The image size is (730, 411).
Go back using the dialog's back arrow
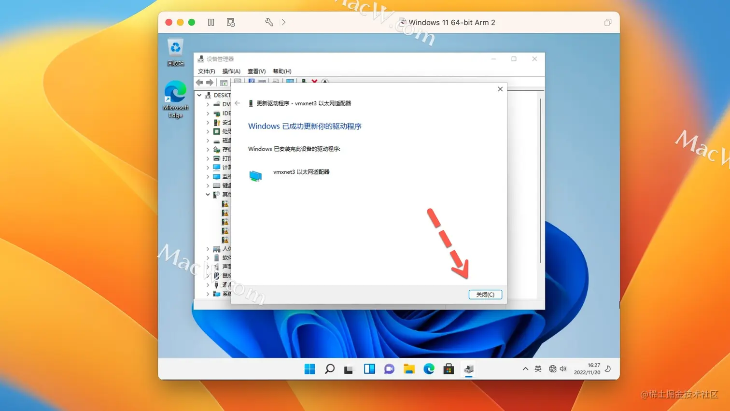pyautogui.click(x=238, y=103)
